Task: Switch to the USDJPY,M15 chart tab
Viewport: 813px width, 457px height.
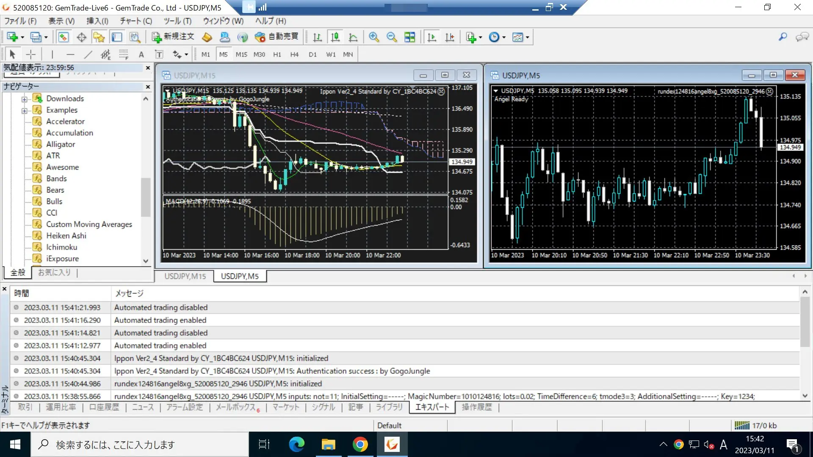Action: [185, 276]
